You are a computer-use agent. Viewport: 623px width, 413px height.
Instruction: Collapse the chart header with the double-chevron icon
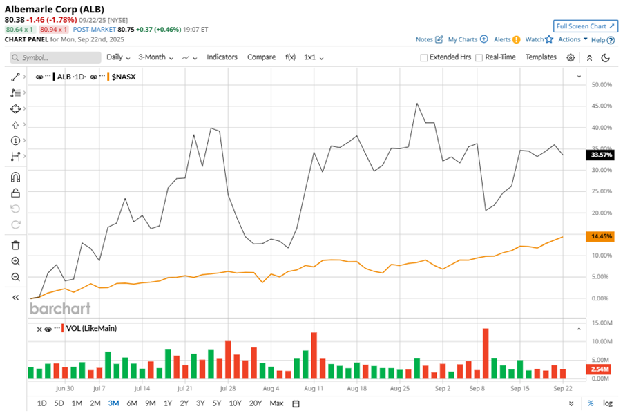click(x=590, y=58)
